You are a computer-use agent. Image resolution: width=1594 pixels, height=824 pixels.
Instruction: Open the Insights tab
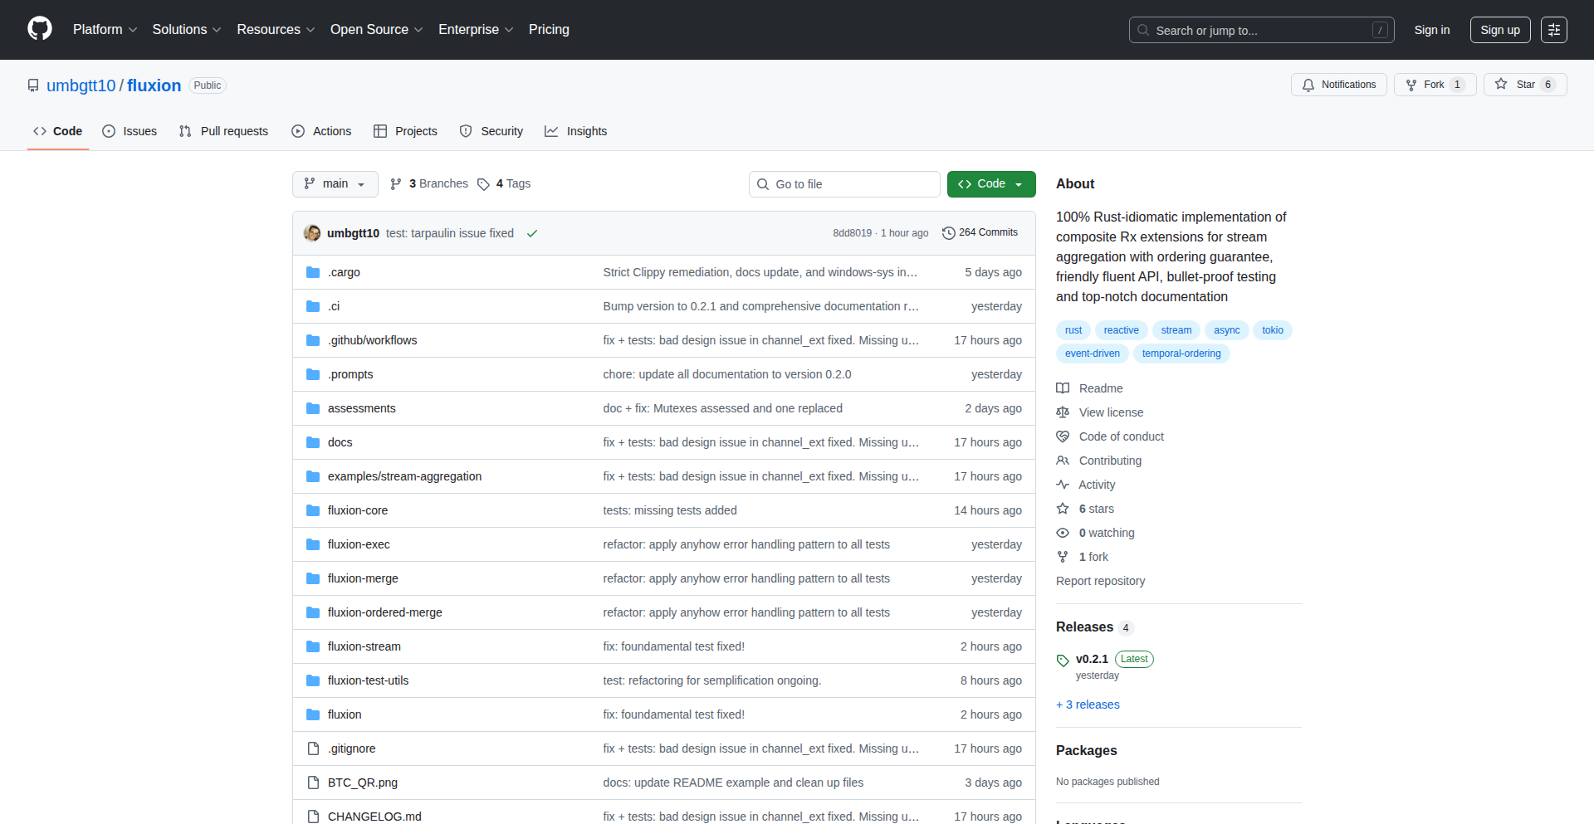point(576,131)
